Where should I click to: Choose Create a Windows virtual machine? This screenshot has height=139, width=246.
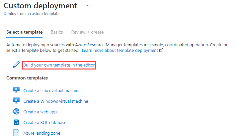[56, 101]
